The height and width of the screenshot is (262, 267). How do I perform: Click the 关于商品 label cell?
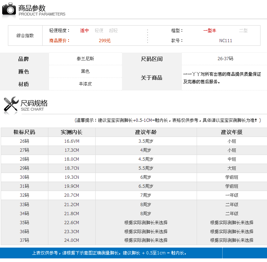coord(152,78)
